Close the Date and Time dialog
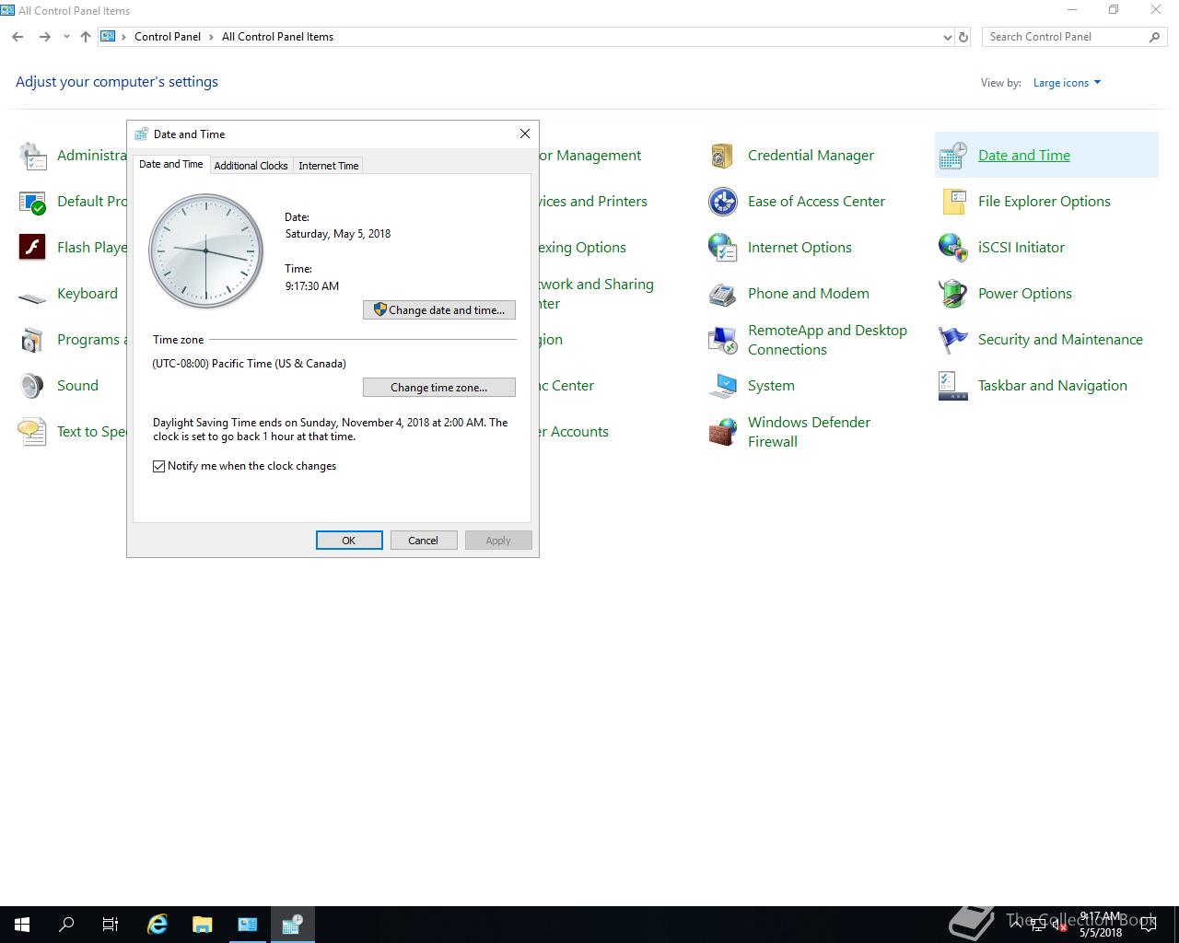 525,134
